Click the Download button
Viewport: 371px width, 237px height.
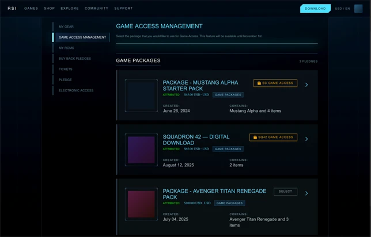tap(315, 9)
